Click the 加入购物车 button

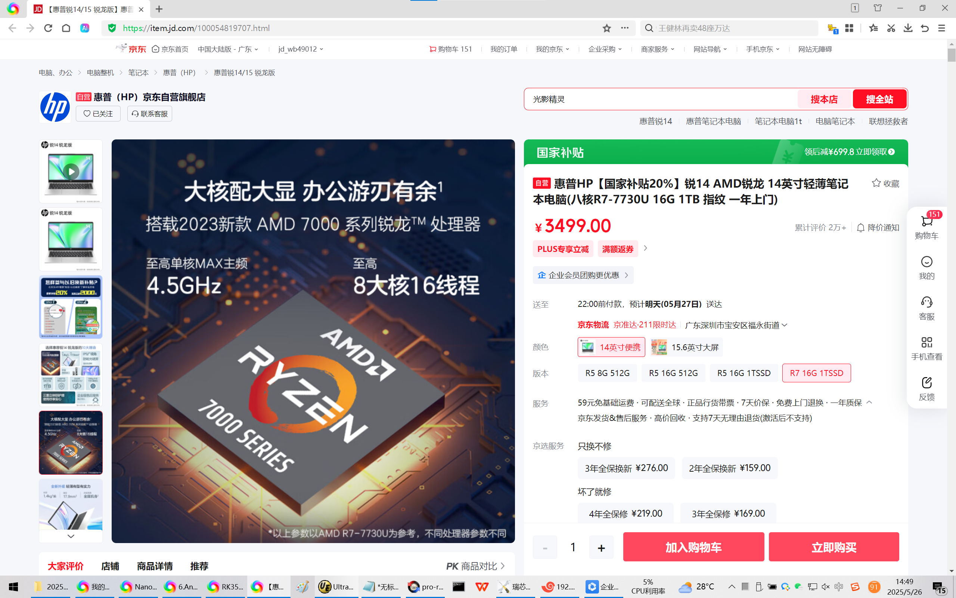coord(693,547)
